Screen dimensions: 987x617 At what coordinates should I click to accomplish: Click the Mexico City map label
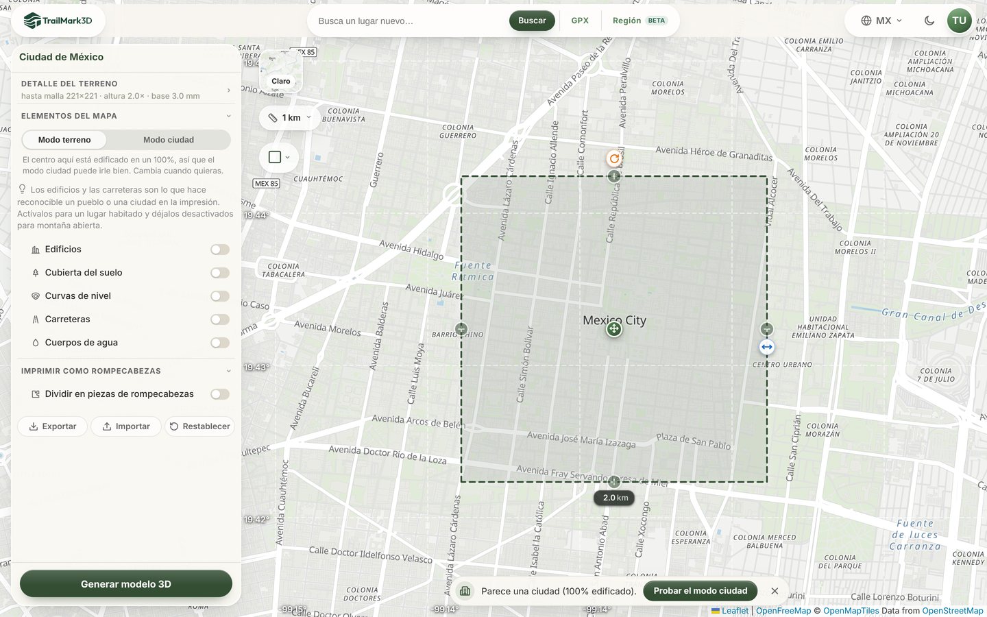click(614, 320)
